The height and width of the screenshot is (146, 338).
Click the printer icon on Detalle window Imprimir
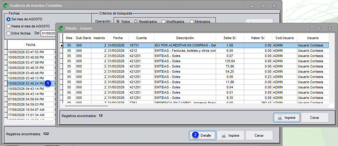click(280, 118)
